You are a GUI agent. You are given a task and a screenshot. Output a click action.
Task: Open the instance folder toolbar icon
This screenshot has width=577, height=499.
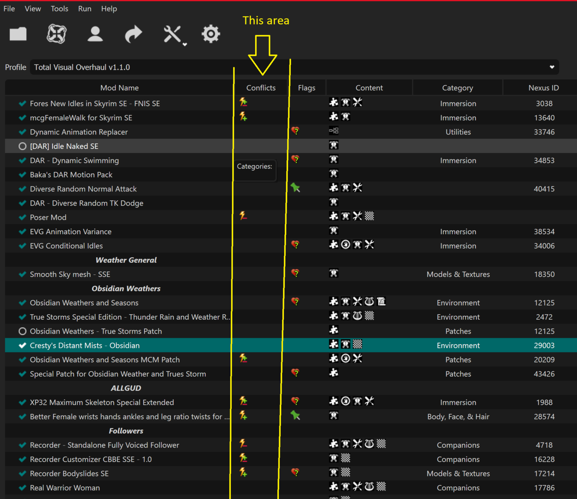click(18, 34)
